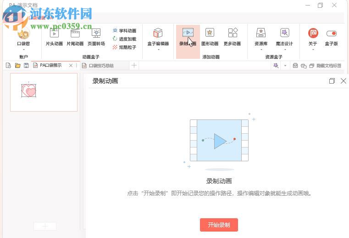Select 学科动画 in animation box
Image resolution: width=349 pixels, height=238 pixels.
124,31
